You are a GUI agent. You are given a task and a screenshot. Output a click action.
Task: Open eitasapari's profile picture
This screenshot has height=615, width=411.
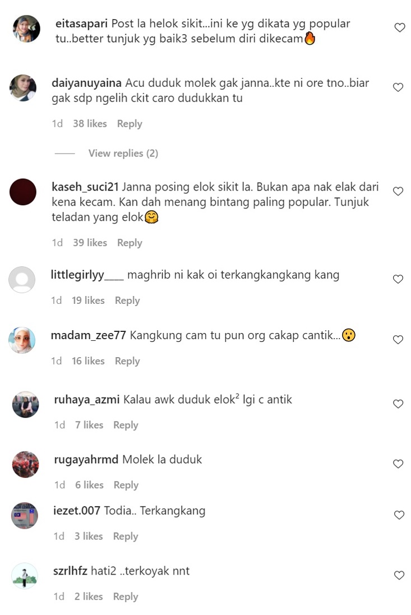[x=27, y=29]
